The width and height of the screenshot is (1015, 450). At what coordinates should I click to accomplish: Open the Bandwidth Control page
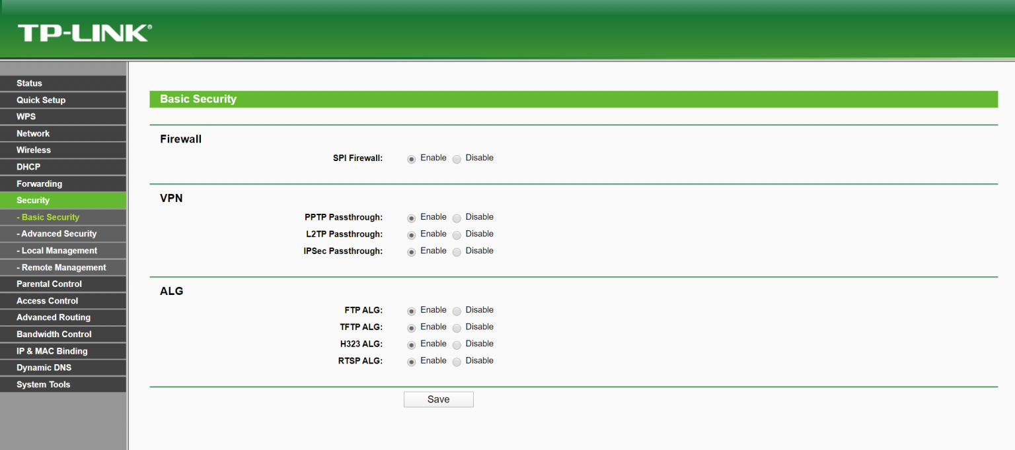pyautogui.click(x=54, y=334)
